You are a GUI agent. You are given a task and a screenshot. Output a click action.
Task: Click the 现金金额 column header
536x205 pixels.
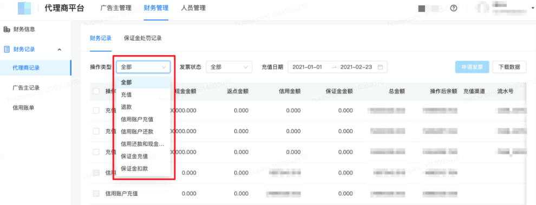point(186,91)
